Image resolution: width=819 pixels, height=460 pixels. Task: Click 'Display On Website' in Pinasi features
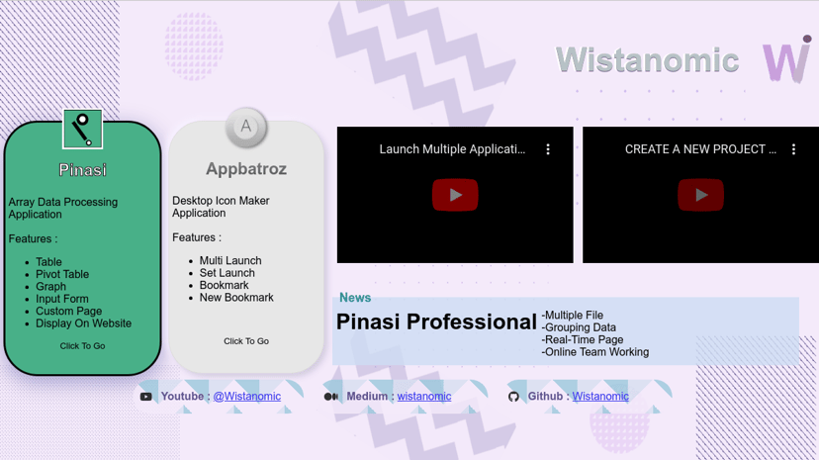[83, 323]
